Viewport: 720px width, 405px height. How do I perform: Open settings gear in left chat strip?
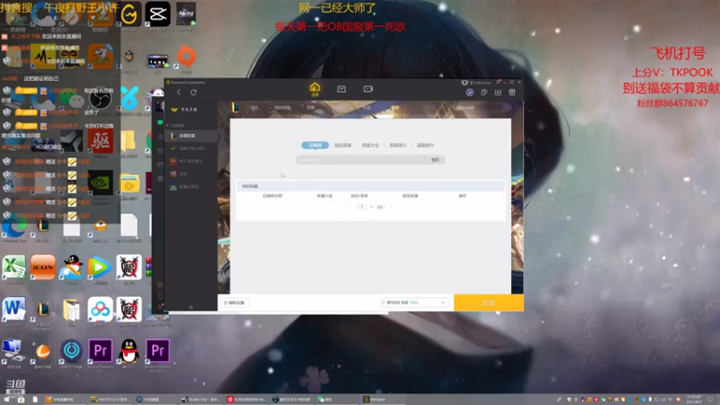click(160, 178)
